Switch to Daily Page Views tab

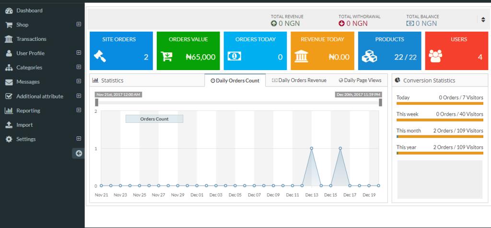pyautogui.click(x=360, y=80)
